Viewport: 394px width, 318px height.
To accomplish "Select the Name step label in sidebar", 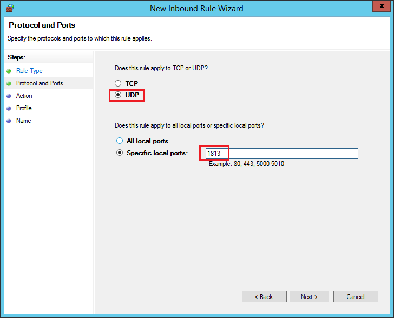I will [23, 121].
